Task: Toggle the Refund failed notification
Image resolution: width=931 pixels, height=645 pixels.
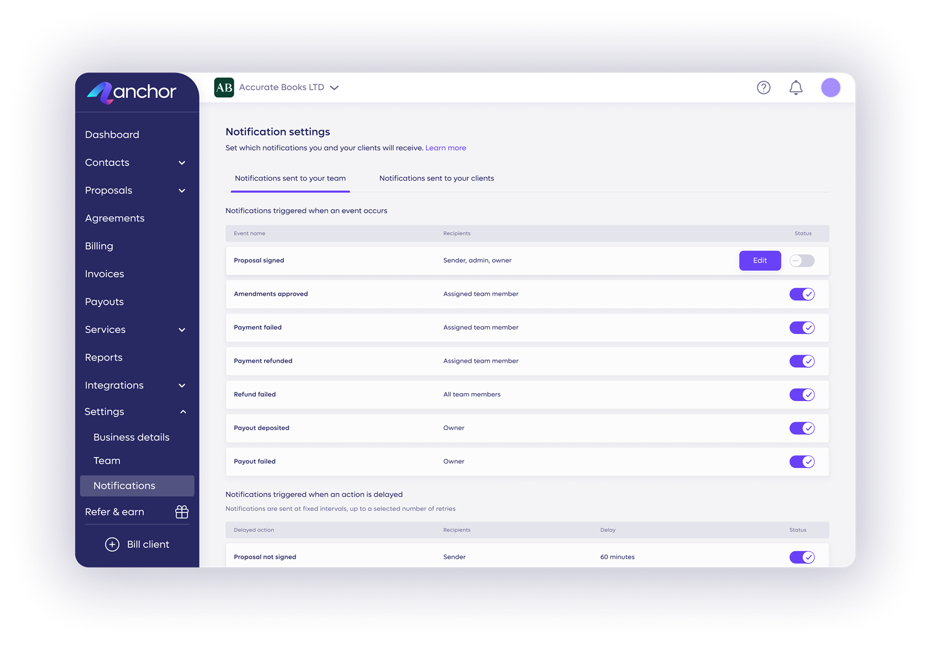Action: 802,395
